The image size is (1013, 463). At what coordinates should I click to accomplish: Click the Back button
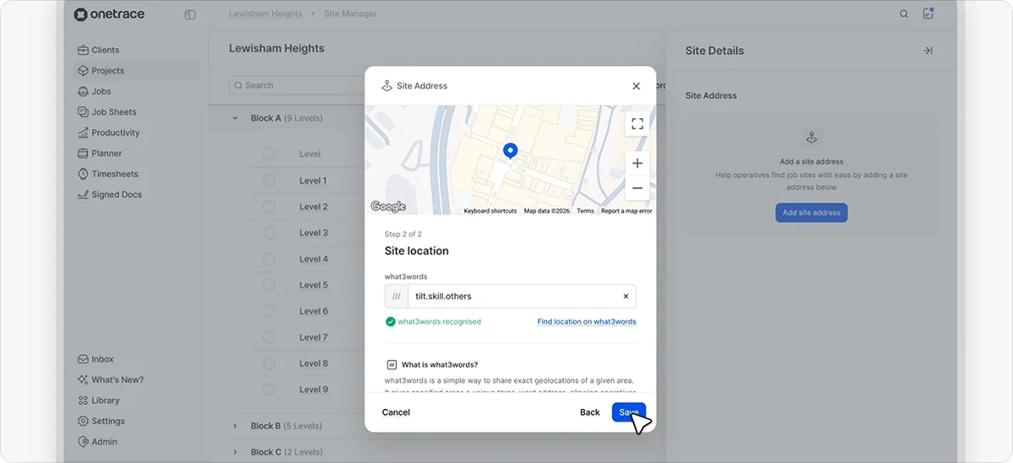point(590,412)
